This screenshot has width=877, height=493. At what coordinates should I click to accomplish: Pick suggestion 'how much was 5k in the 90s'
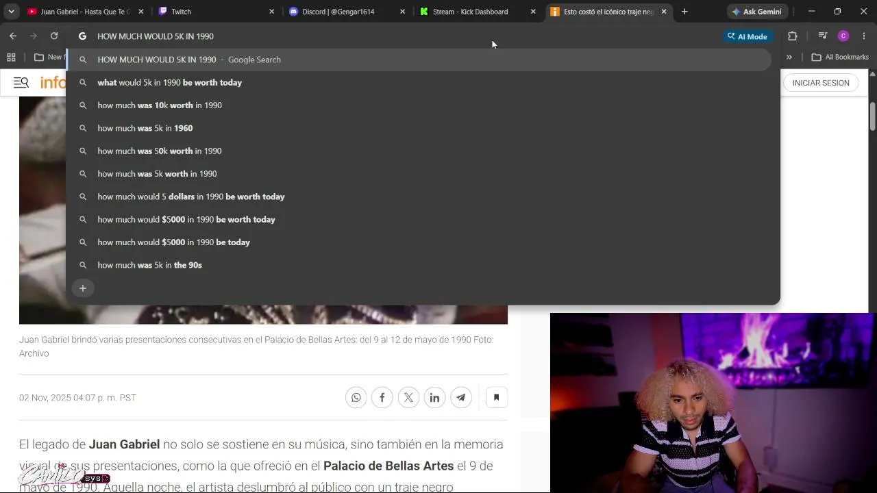click(419, 265)
